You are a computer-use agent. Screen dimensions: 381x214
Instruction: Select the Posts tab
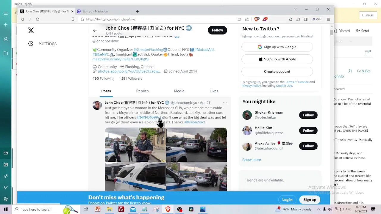(106, 91)
